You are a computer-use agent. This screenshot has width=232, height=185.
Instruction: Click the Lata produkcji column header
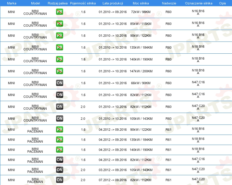113,3
